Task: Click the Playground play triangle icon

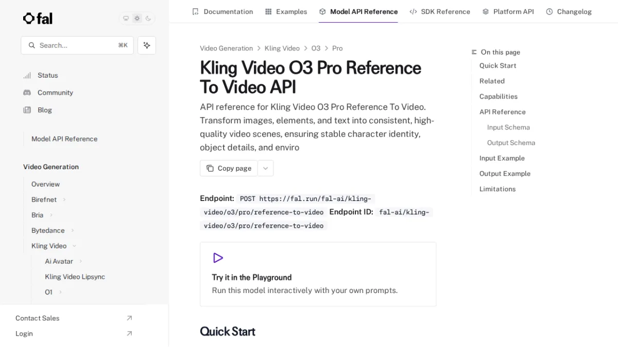Action: click(x=218, y=258)
